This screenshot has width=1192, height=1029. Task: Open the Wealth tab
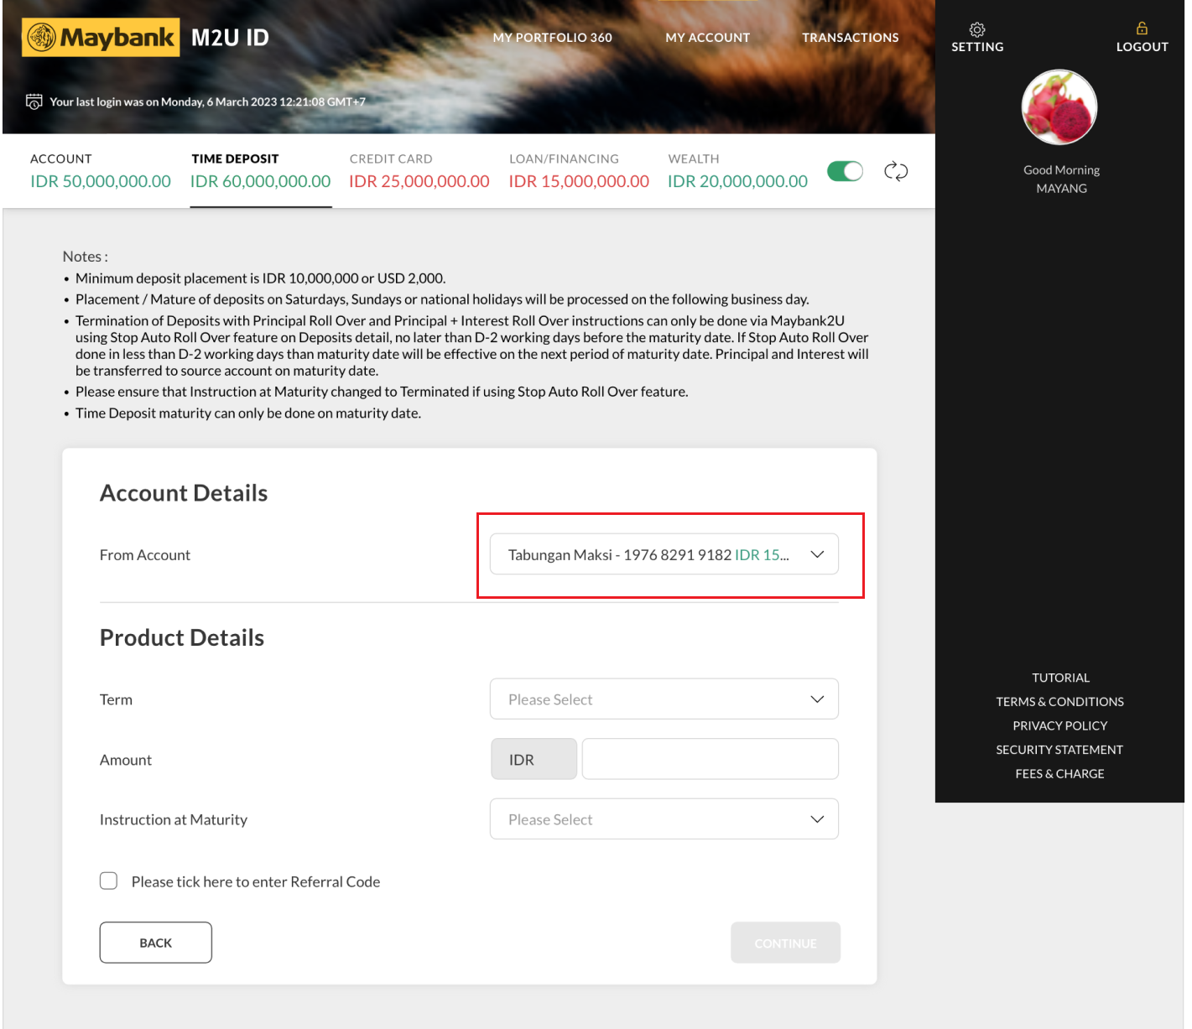click(x=737, y=171)
